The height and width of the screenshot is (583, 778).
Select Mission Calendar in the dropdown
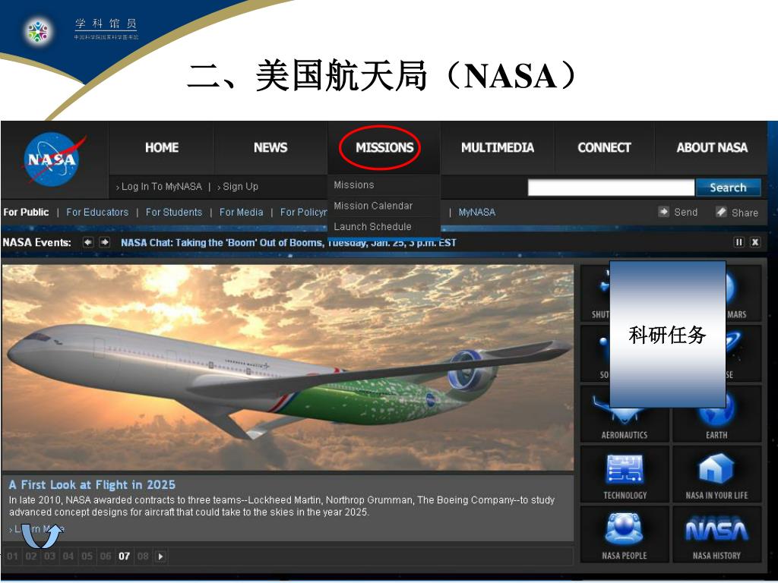click(373, 206)
